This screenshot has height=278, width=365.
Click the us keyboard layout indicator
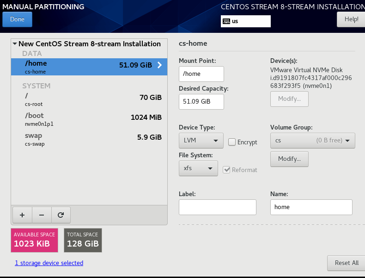pos(246,21)
